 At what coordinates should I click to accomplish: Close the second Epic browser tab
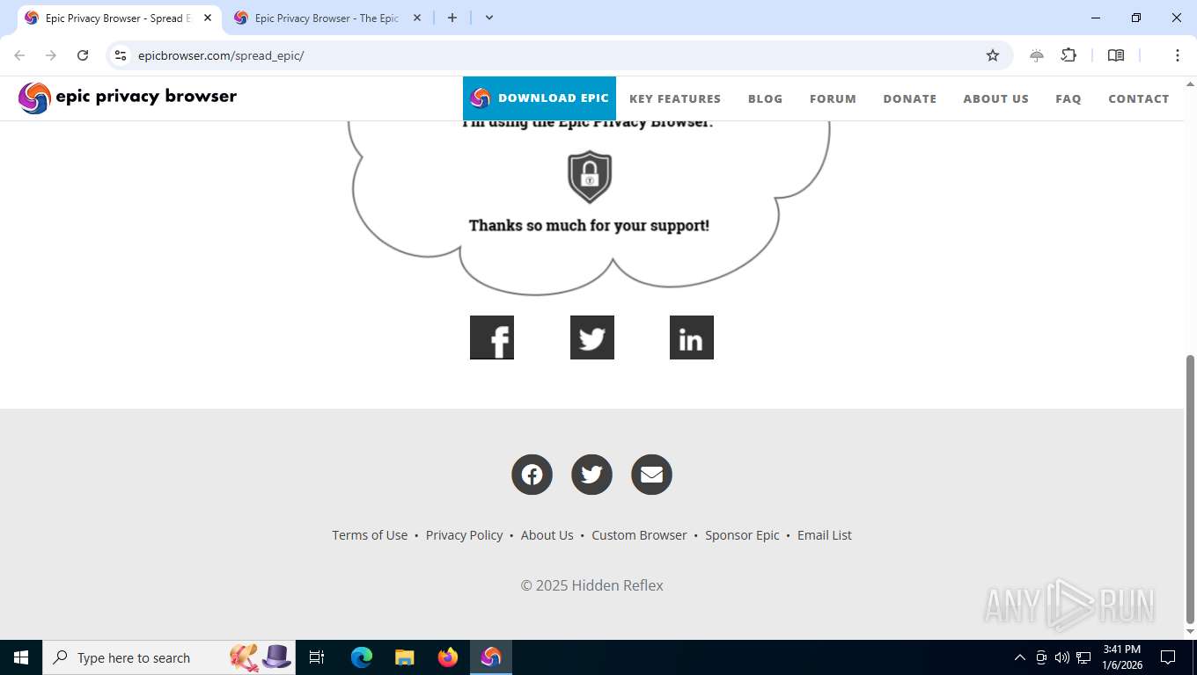coord(417,18)
